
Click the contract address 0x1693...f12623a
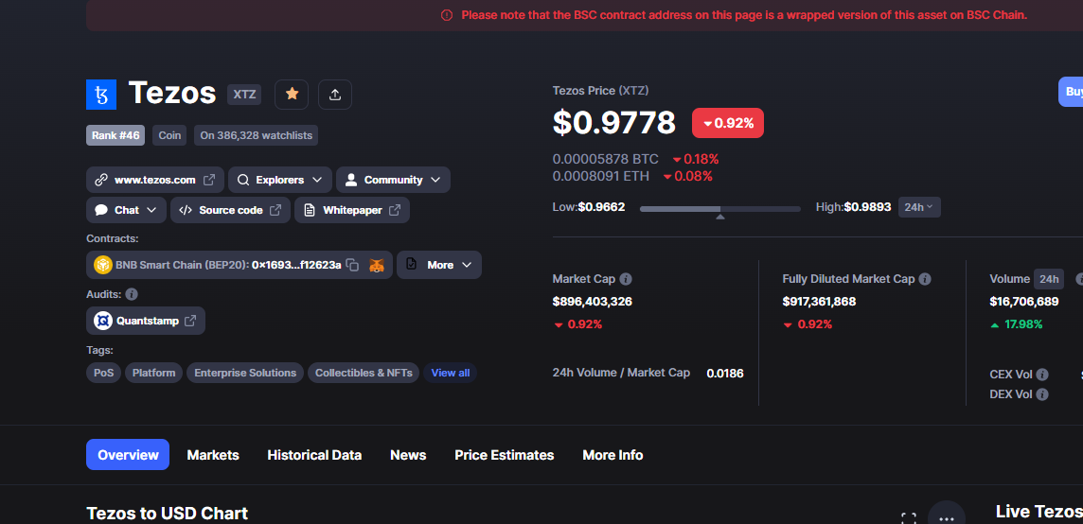coord(296,265)
